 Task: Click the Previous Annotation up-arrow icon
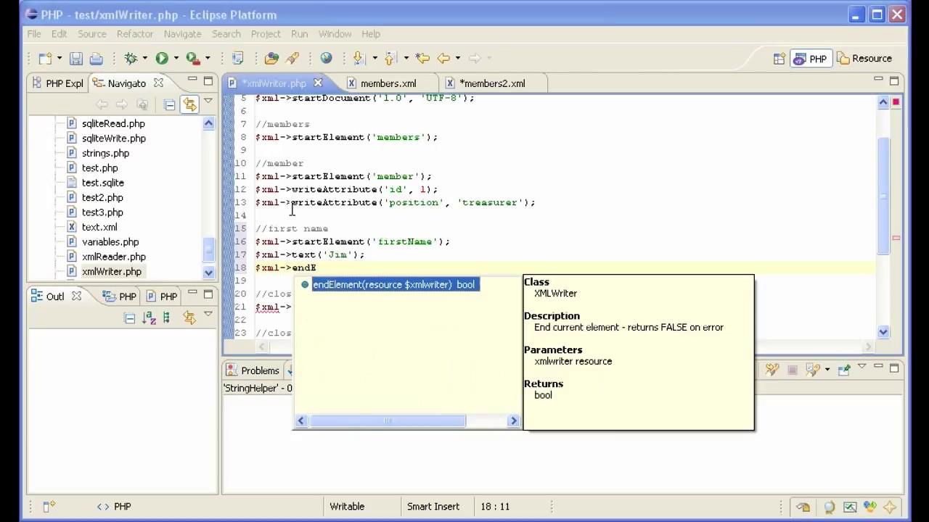390,59
